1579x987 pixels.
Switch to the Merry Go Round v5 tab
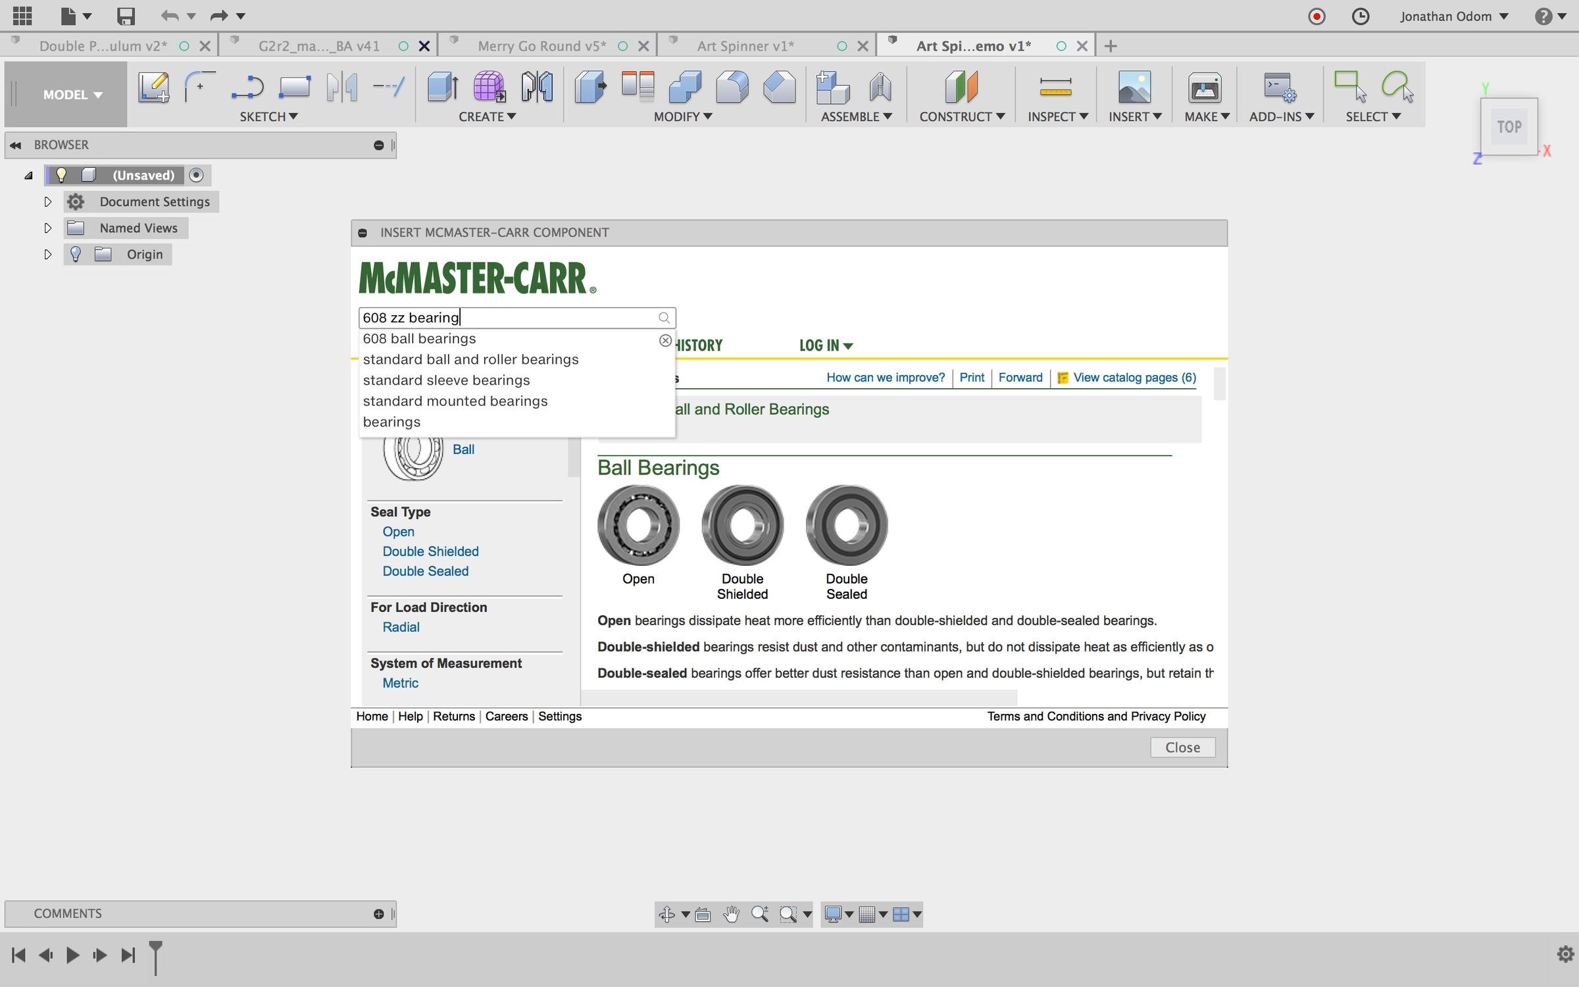541,46
